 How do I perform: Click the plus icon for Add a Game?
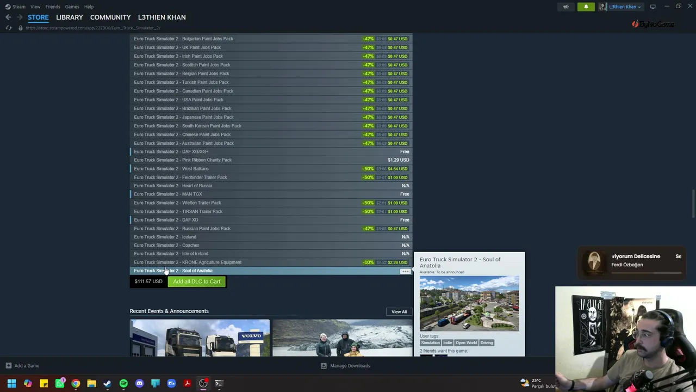(x=8, y=366)
